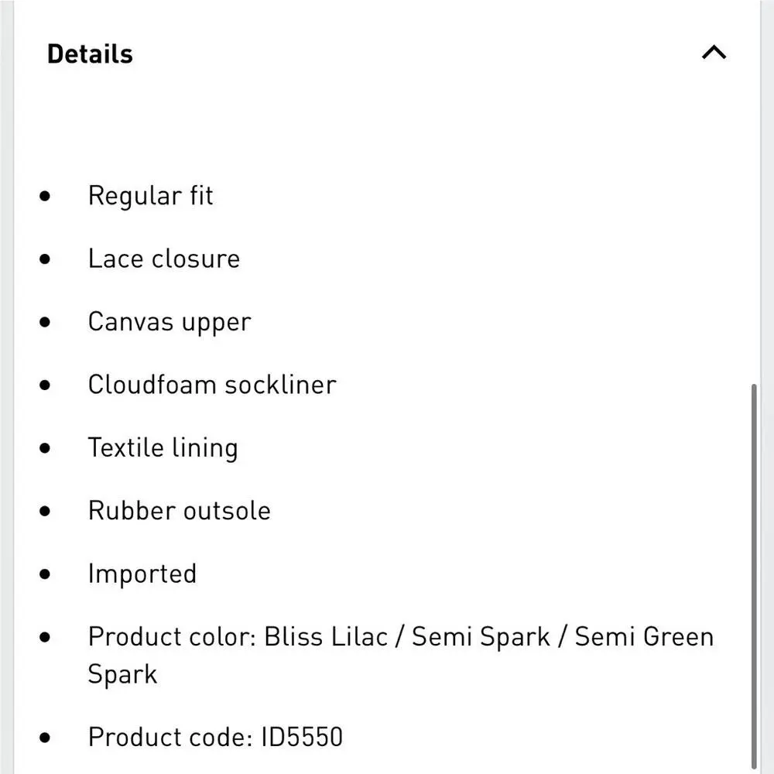Image resolution: width=774 pixels, height=774 pixels.
Task: Click the vertical scrollbar thumb
Action: [x=754, y=576]
